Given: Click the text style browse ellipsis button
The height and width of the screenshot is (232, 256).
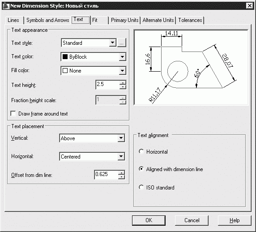Looking at the screenshot, I should (x=122, y=43).
